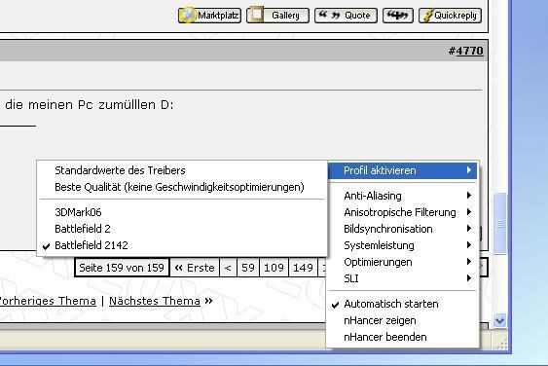Toggle the checked Battlefield 2142 profile
The width and height of the screenshot is (548, 366).
click(x=182, y=245)
